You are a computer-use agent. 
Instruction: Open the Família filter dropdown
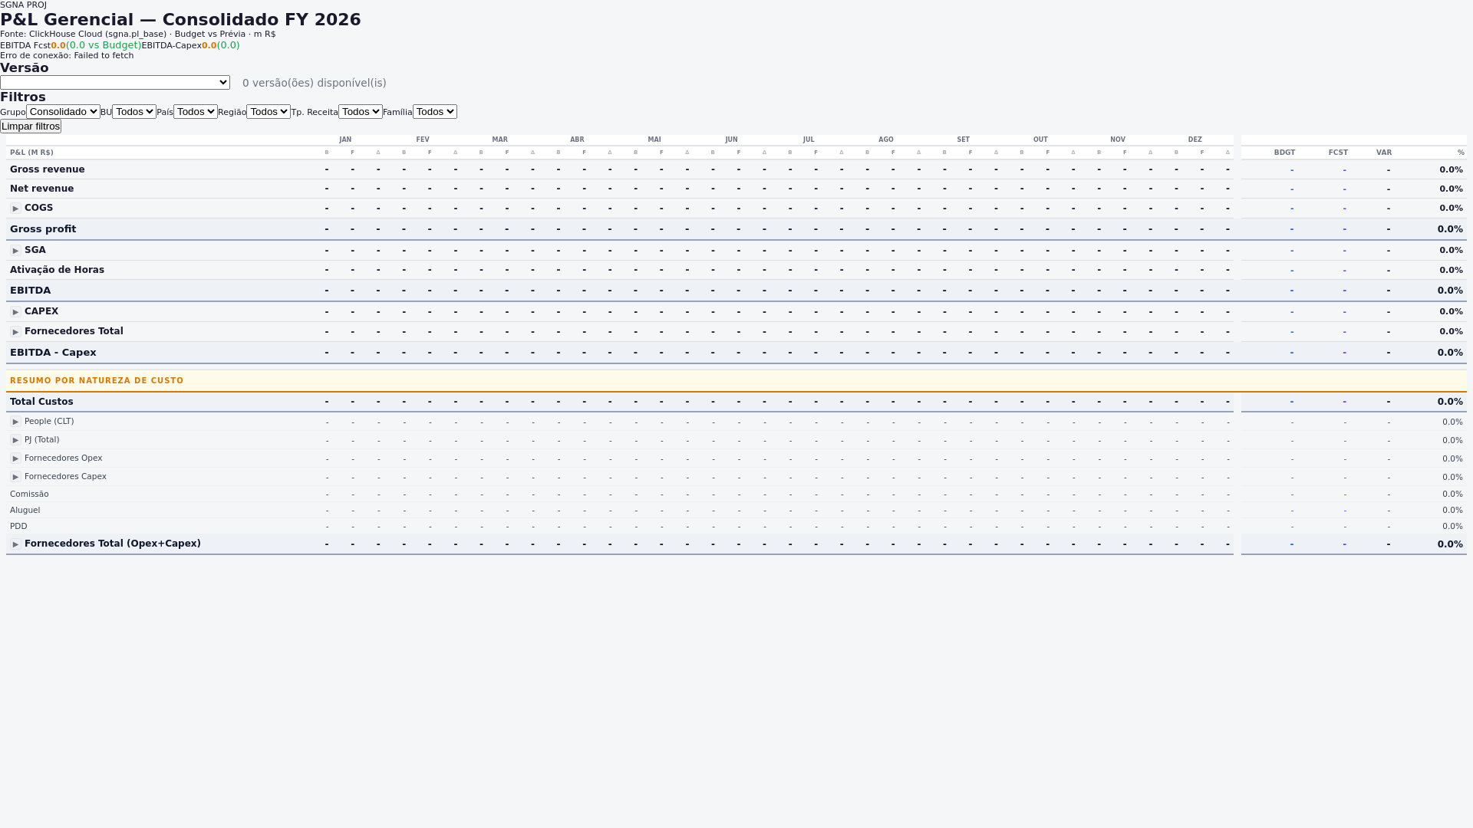click(x=434, y=111)
